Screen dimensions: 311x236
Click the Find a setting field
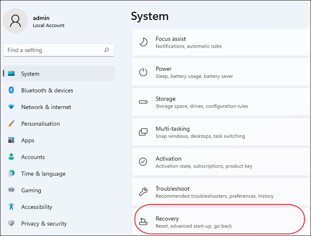point(53,50)
